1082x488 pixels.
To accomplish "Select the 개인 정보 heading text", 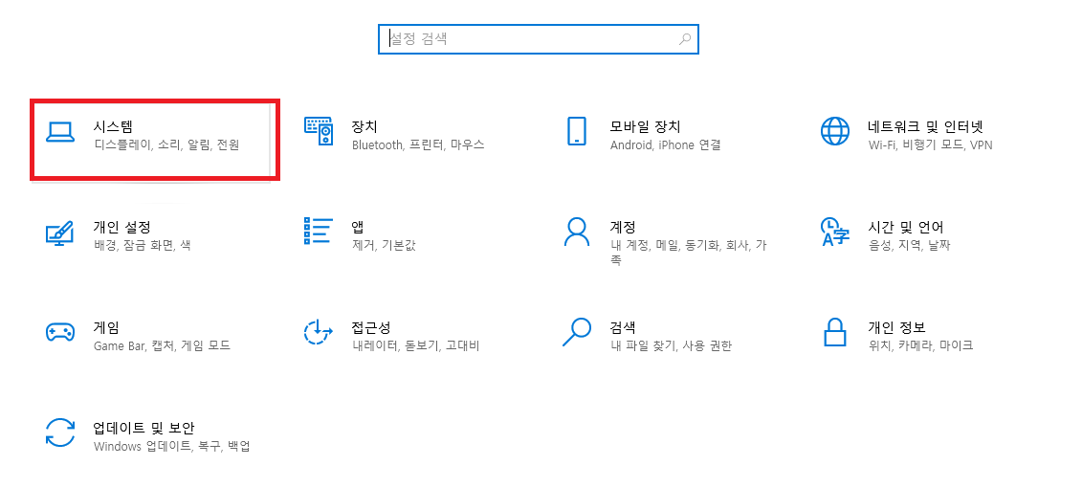I will coord(896,326).
